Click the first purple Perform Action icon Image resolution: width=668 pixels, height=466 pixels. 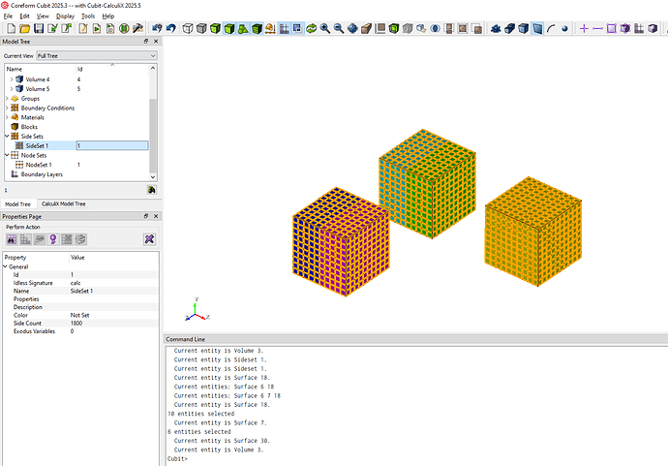click(x=12, y=239)
